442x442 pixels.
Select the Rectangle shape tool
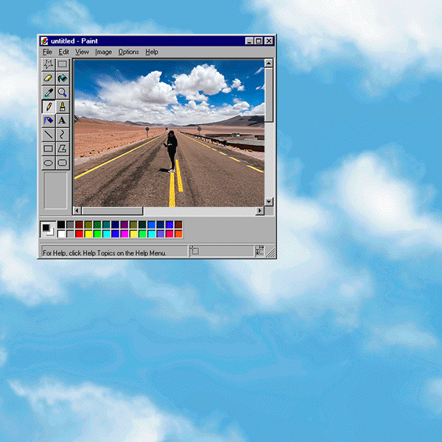coord(48,149)
